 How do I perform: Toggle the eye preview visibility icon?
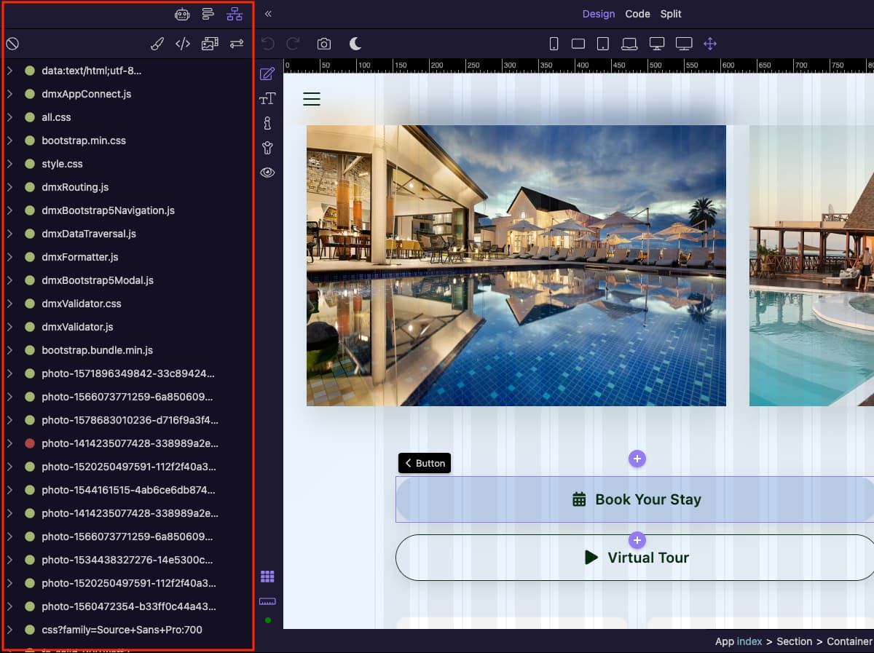(267, 173)
